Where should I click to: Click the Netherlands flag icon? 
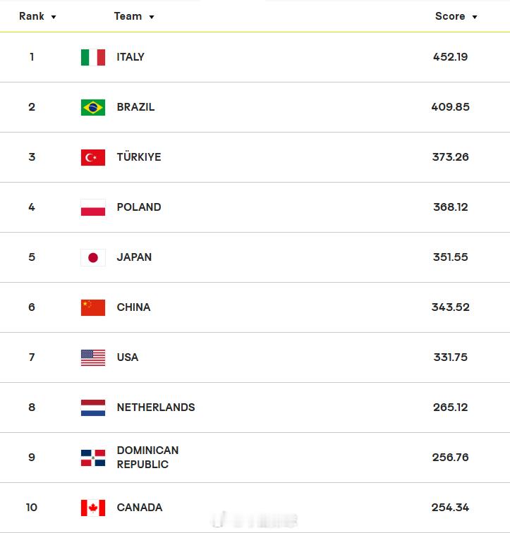(x=93, y=408)
